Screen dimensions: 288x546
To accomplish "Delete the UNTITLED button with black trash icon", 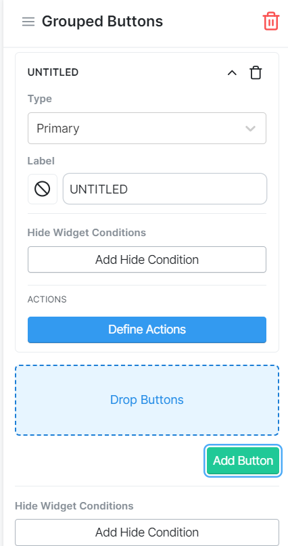I will pos(256,73).
